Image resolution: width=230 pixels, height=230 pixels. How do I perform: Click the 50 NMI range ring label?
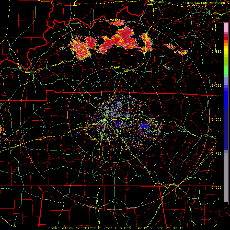(x=115, y=67)
